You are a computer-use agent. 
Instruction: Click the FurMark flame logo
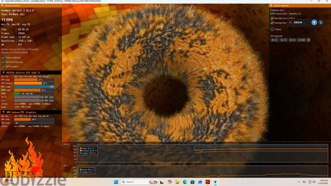24,158
